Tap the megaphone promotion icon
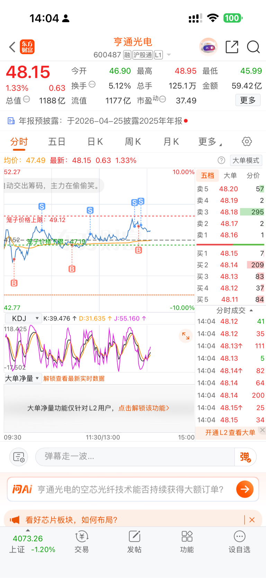This screenshot has height=578, width=266. [15, 520]
